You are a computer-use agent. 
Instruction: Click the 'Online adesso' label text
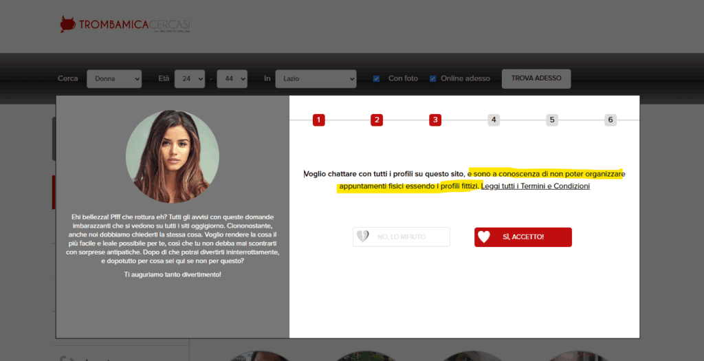(x=465, y=78)
